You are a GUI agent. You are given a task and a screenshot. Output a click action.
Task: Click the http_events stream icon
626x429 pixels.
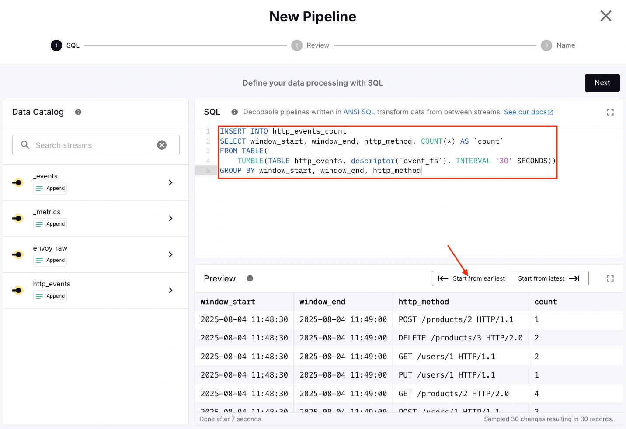[x=18, y=290]
